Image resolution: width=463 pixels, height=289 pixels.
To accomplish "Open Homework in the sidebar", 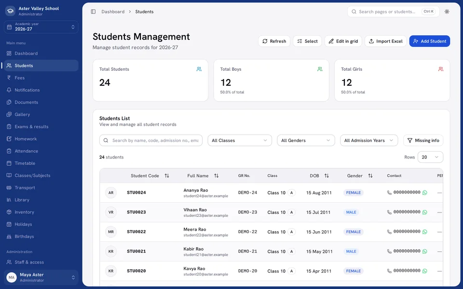I will point(41,139).
